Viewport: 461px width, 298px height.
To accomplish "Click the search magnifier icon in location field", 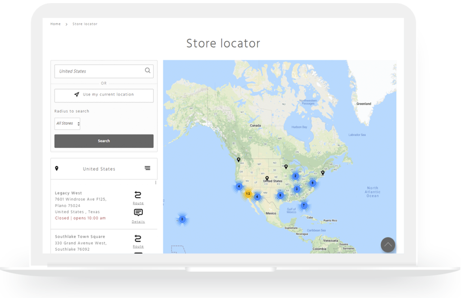I will click(x=148, y=71).
